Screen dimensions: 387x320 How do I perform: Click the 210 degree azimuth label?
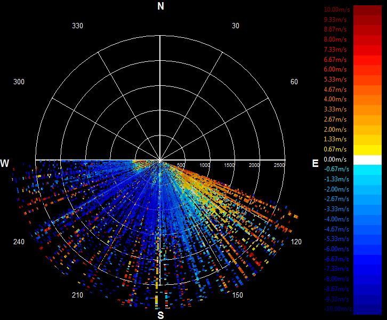point(77,295)
